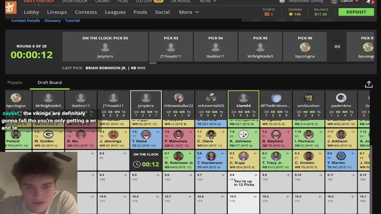This screenshot has width=381, height=214.
Task: Select tkadino11 team column header
Action: 81,105
